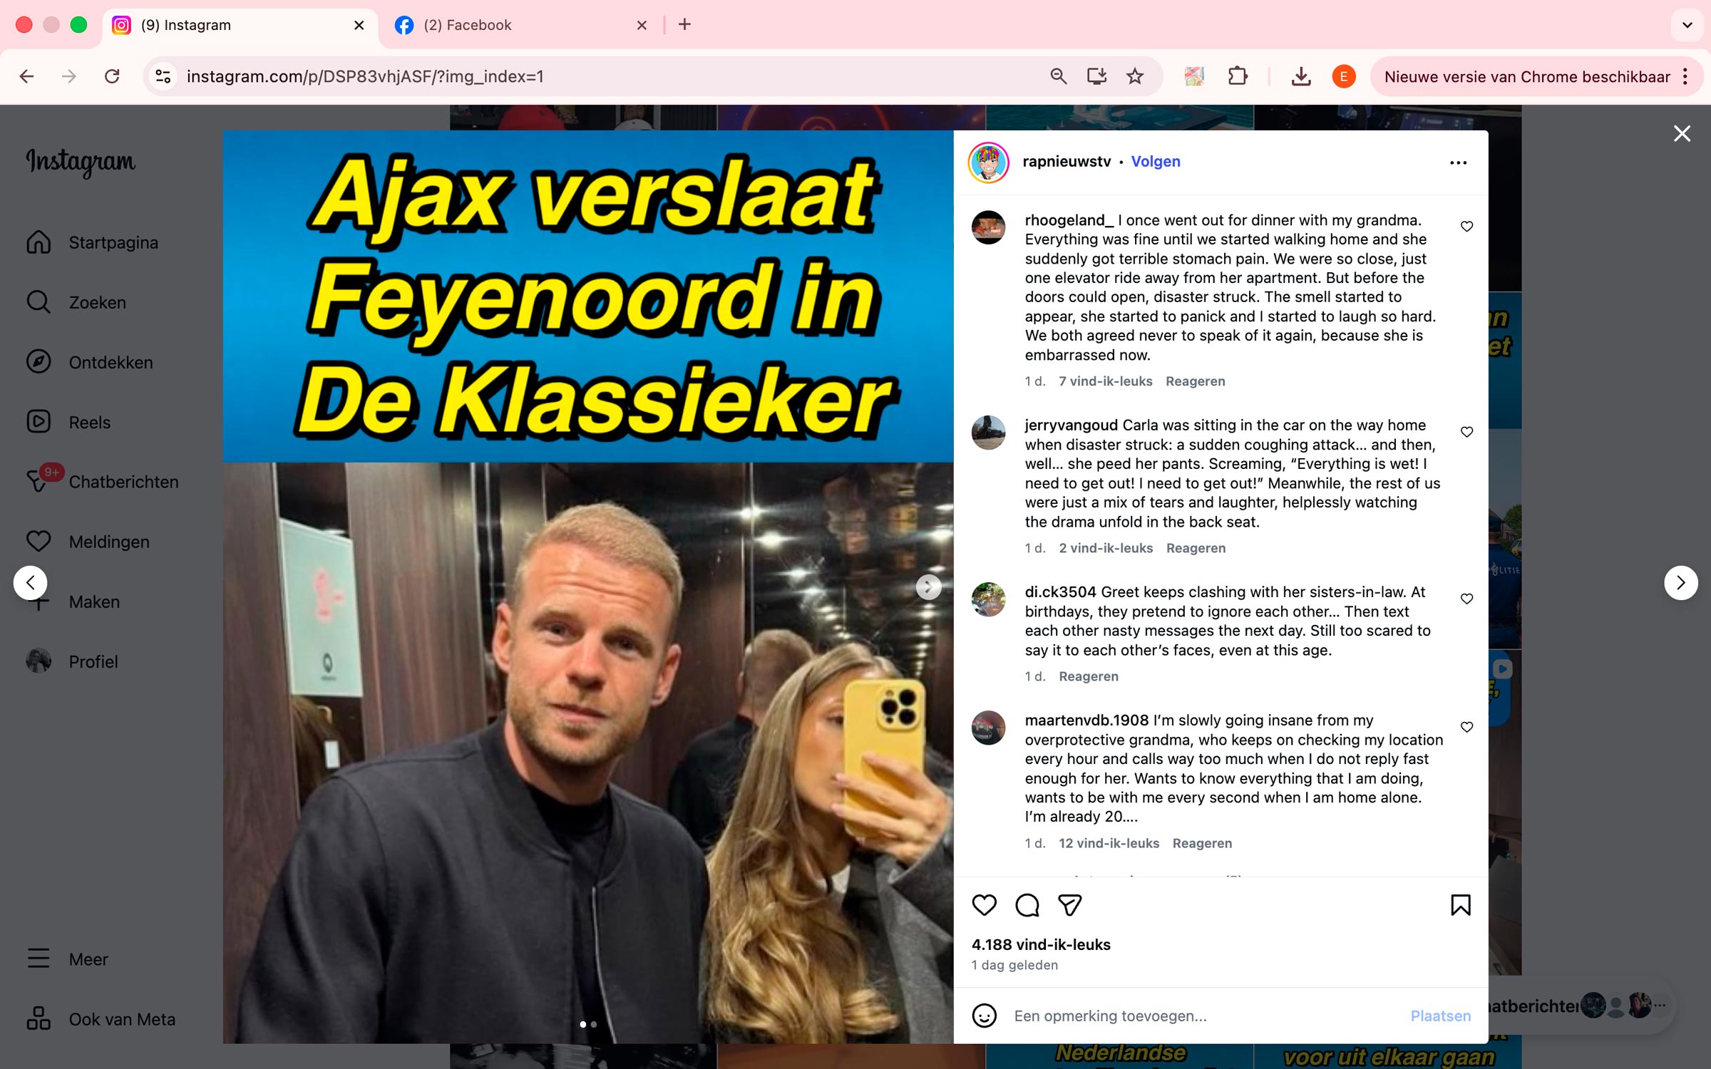1711x1069 pixels.
Task: Save post with the bookmark icon
Action: click(1460, 905)
